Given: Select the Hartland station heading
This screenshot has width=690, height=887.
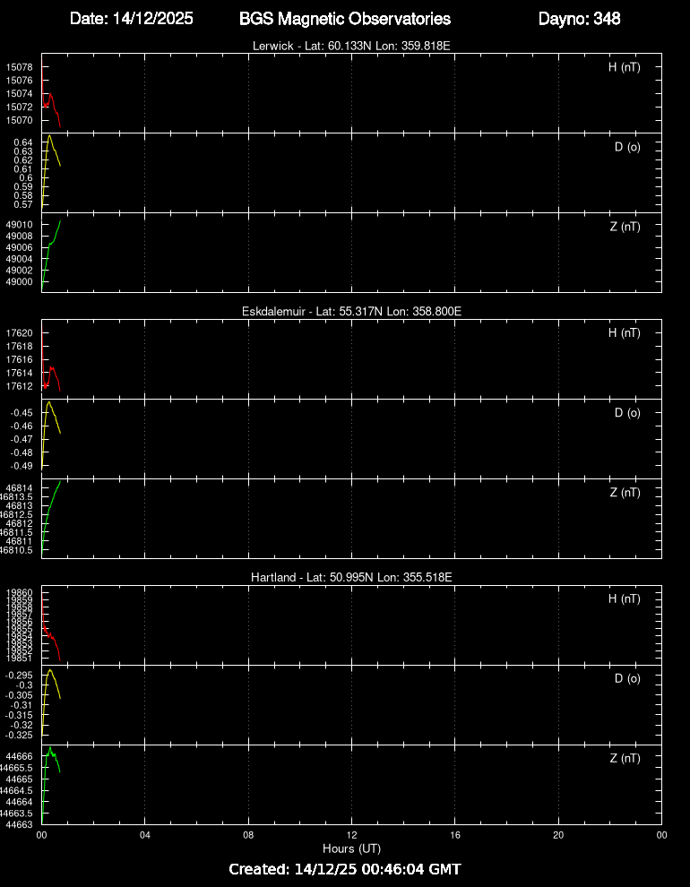Looking at the screenshot, I should pyautogui.click(x=351, y=577).
